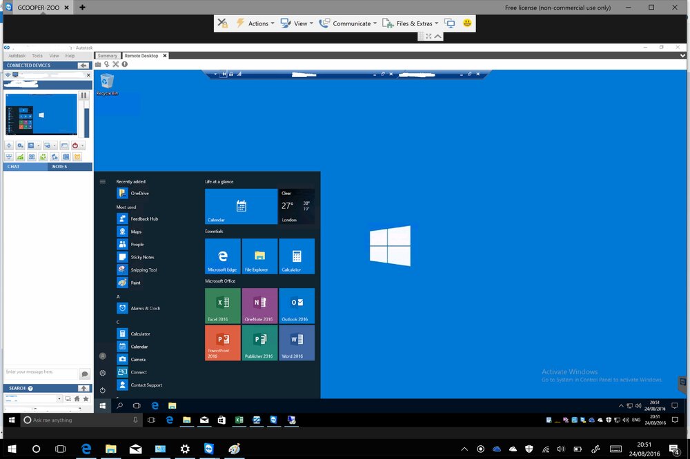This screenshot has width=690, height=459.
Task: Click the 'Ask me anything' Cortana search box
Action: point(82,420)
